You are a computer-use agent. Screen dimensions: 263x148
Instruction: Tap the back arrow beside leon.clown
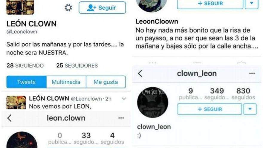point(10,118)
